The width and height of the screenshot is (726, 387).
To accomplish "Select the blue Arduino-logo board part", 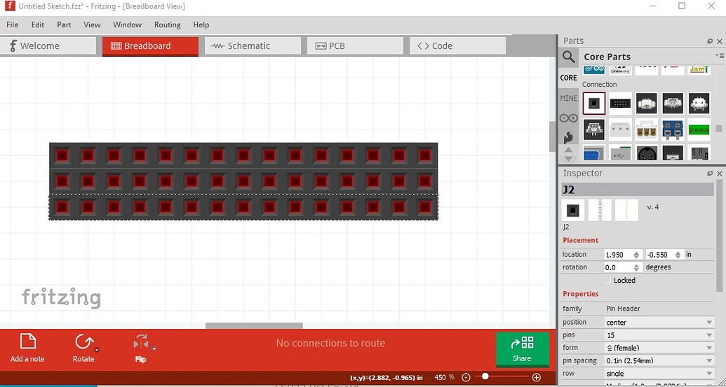I will tap(593, 70).
